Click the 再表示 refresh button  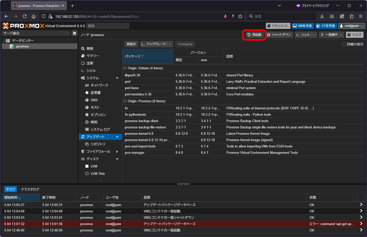coord(131,44)
